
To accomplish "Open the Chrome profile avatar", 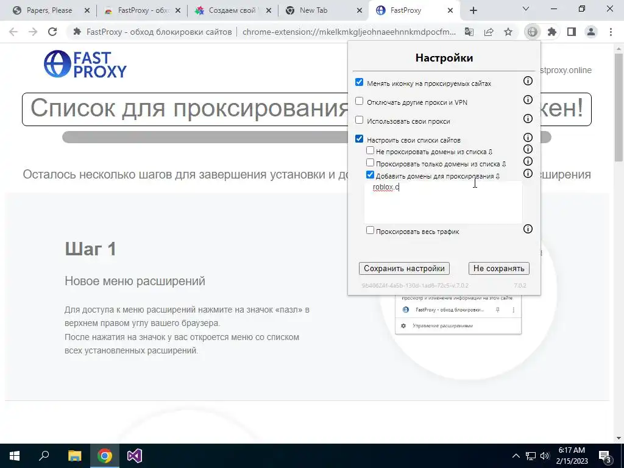I will 591,32.
